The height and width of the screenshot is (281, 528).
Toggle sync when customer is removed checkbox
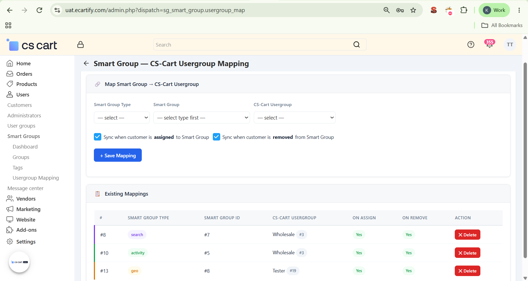pos(216,137)
